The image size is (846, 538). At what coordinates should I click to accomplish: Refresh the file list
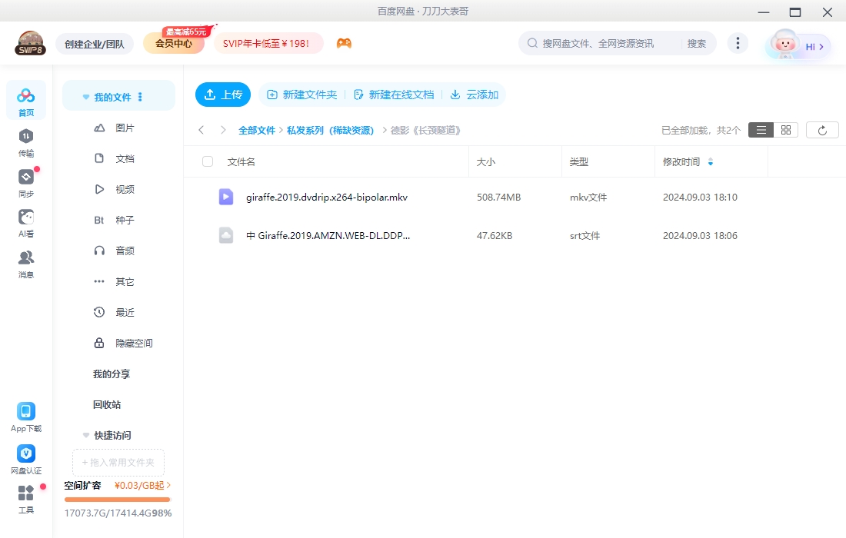point(822,129)
